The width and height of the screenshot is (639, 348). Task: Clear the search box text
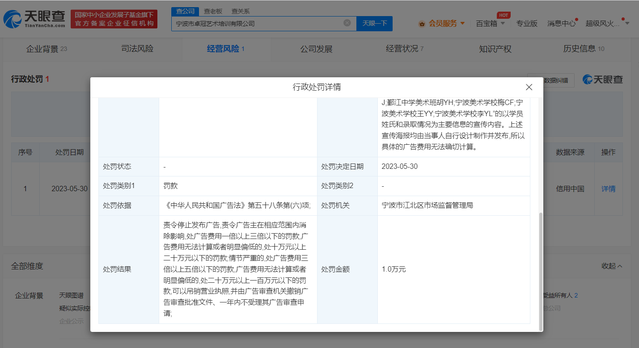click(x=347, y=23)
